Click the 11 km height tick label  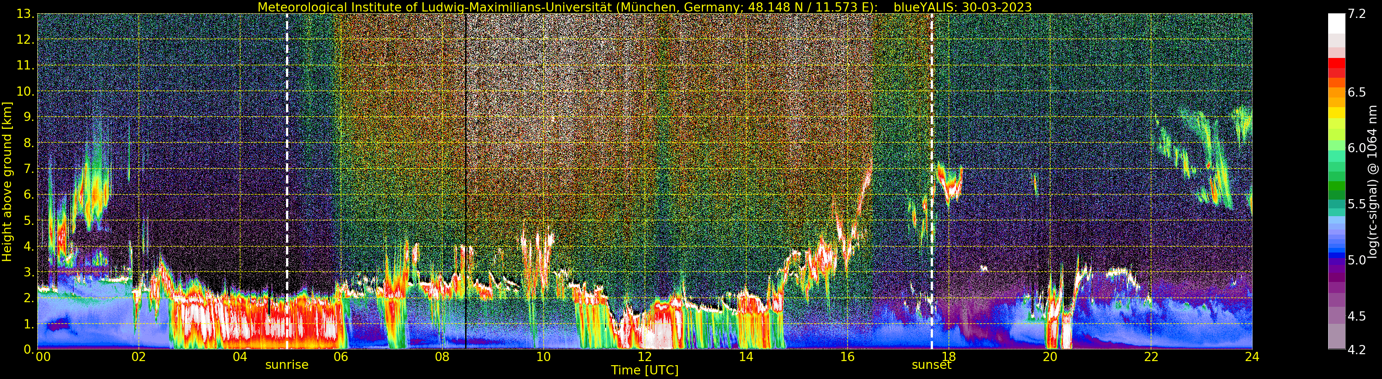[x=27, y=65]
